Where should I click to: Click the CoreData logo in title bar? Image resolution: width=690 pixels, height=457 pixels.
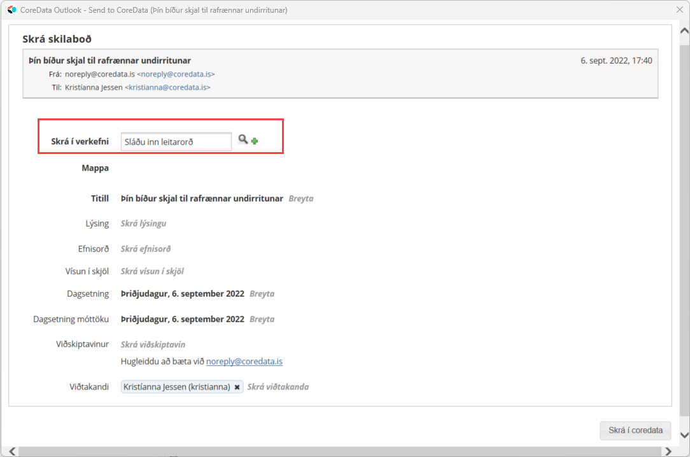tap(11, 10)
